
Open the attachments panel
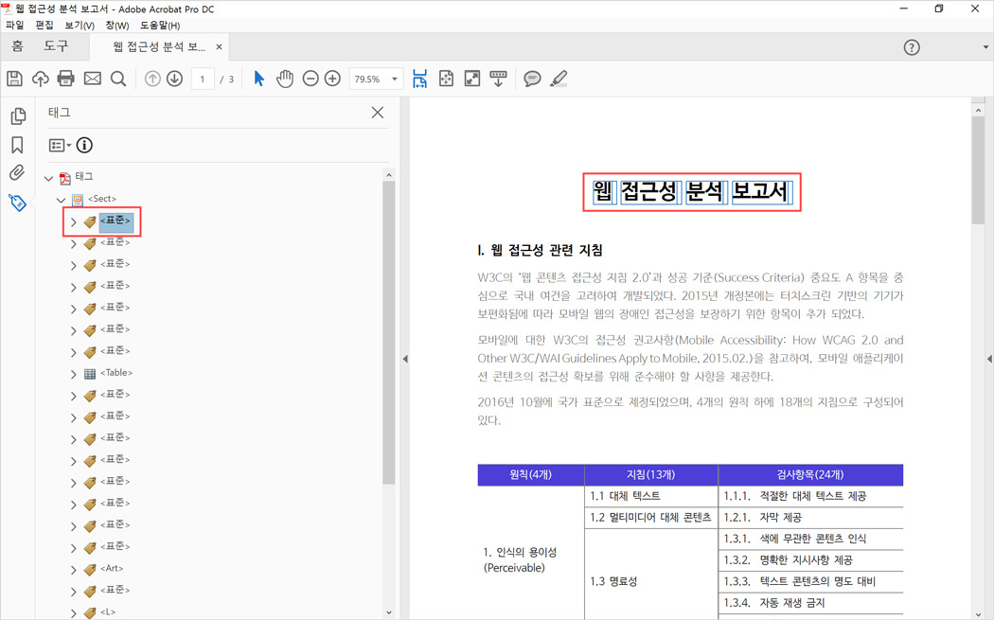[17, 172]
